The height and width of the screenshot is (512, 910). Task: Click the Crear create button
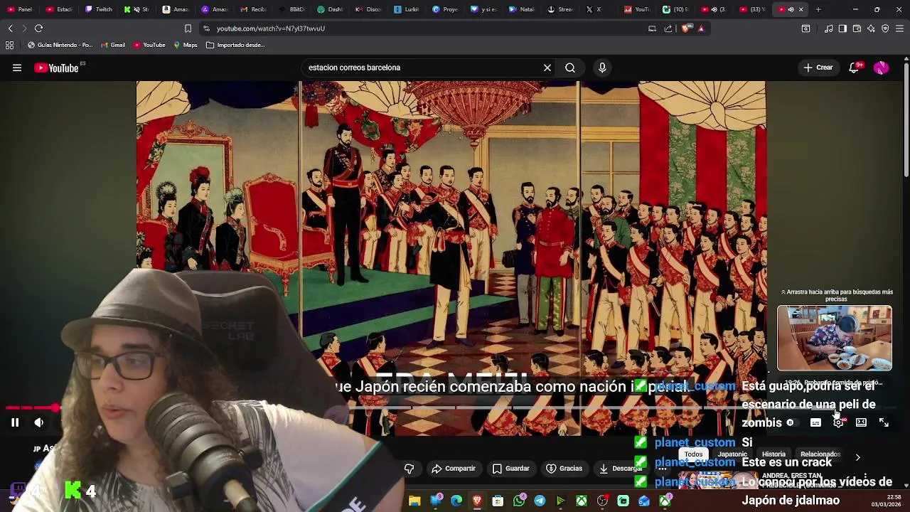pyautogui.click(x=818, y=68)
